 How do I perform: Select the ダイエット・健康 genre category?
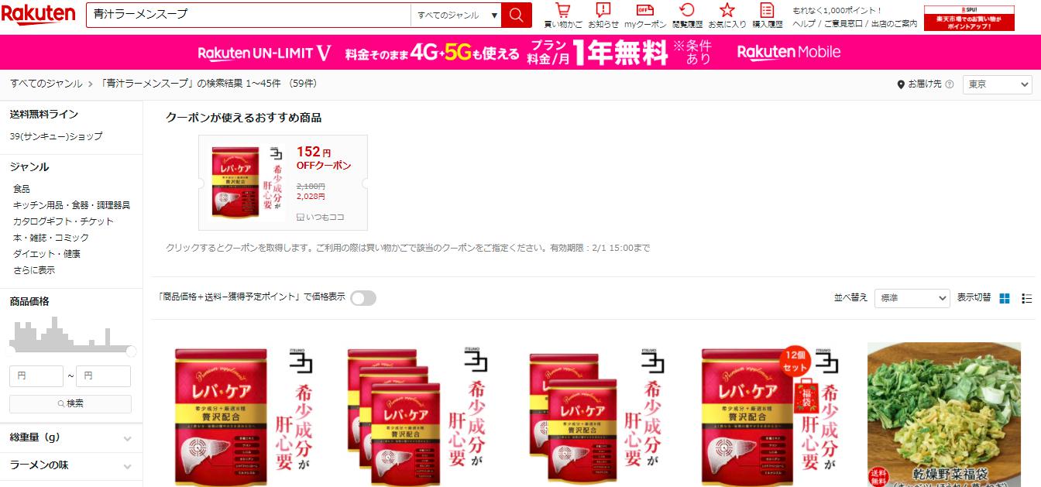coord(46,254)
